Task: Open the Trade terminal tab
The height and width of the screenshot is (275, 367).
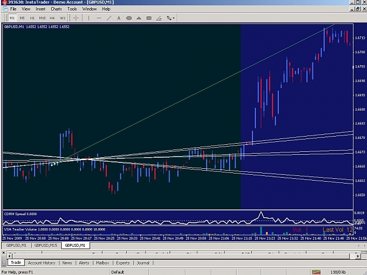Action: tap(16, 262)
